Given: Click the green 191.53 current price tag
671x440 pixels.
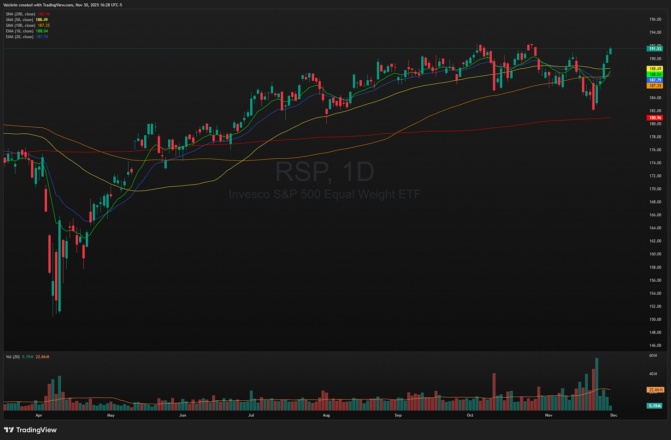Looking at the screenshot, I should tap(655, 48).
